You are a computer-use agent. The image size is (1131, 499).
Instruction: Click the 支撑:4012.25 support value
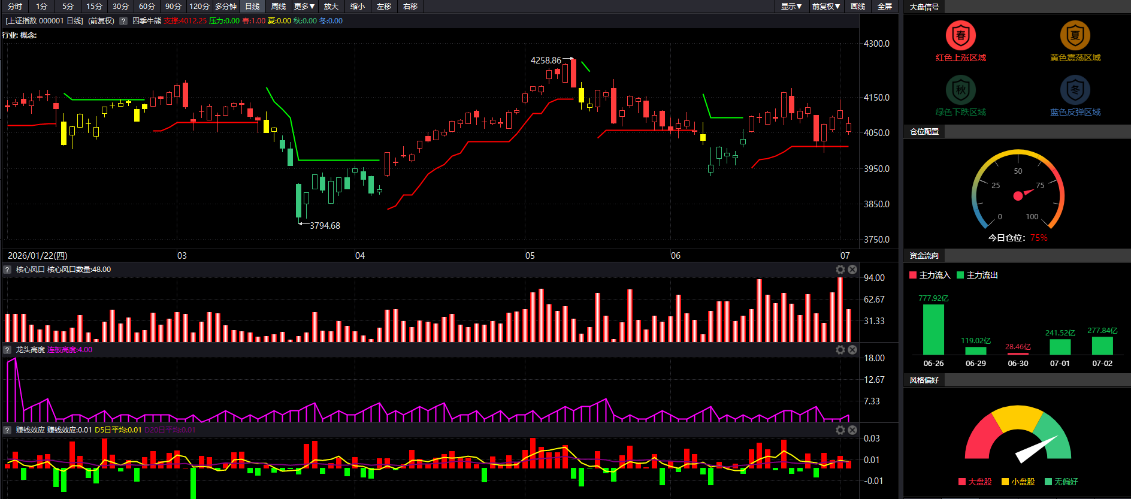(x=185, y=21)
